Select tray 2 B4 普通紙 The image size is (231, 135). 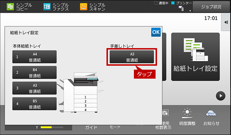coord(35,73)
